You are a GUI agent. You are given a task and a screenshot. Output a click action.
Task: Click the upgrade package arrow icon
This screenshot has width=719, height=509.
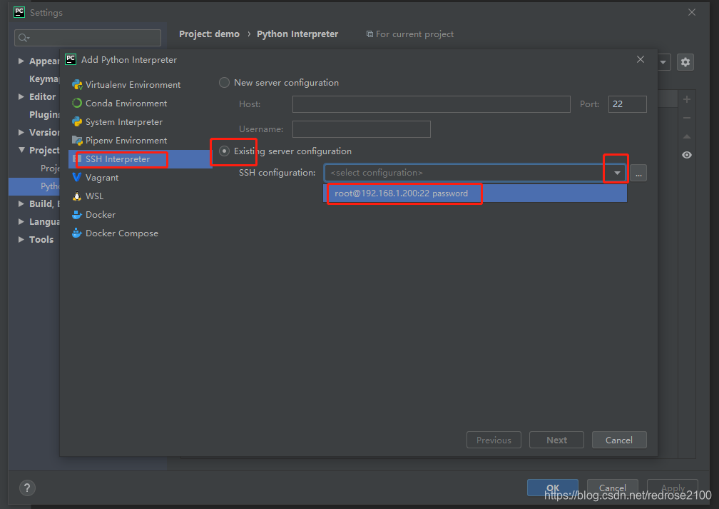(686, 136)
